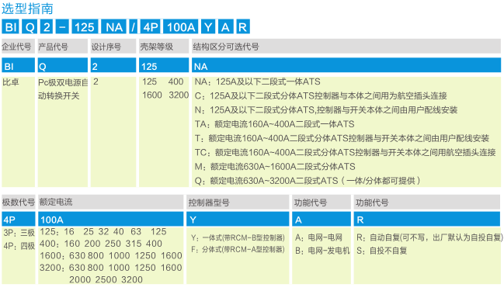Screen dimensions: 504x291
Task: Select the 4P: 四极 option text
Action: (19, 246)
